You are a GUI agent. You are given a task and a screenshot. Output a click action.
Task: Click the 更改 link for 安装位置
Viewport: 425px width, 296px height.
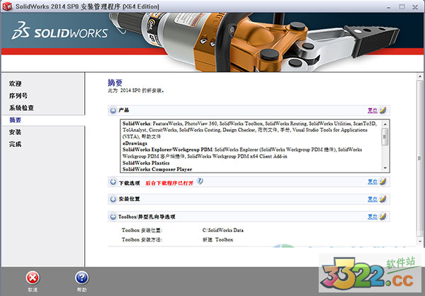pos(373,199)
